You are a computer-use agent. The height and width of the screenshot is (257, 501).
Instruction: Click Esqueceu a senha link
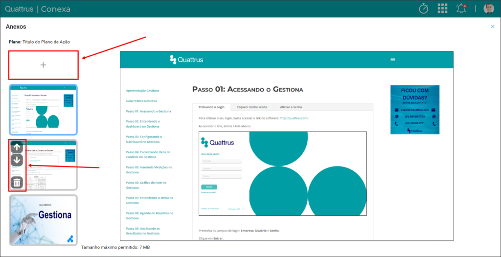(x=208, y=192)
